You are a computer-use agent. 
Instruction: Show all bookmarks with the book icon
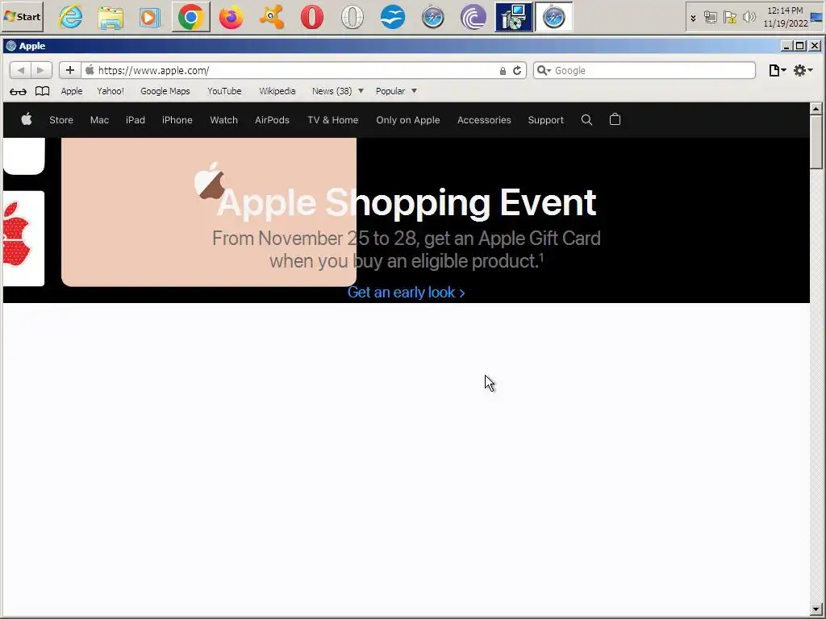click(42, 91)
